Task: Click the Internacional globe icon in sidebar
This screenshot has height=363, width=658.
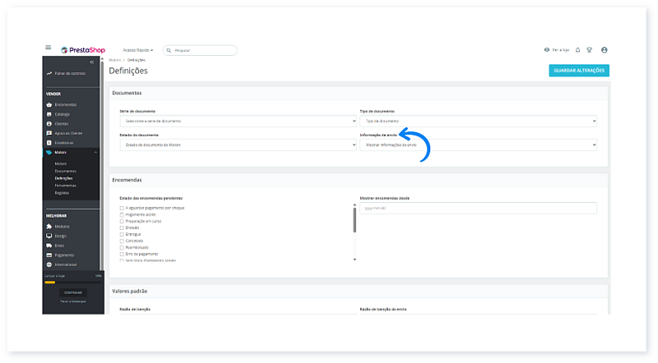Action: [x=49, y=264]
